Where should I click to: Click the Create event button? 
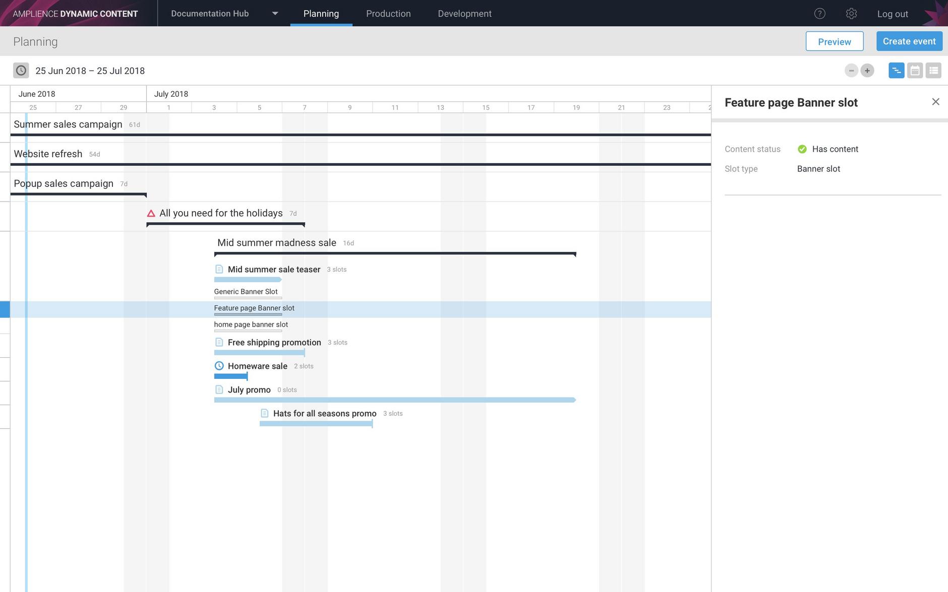pos(909,41)
